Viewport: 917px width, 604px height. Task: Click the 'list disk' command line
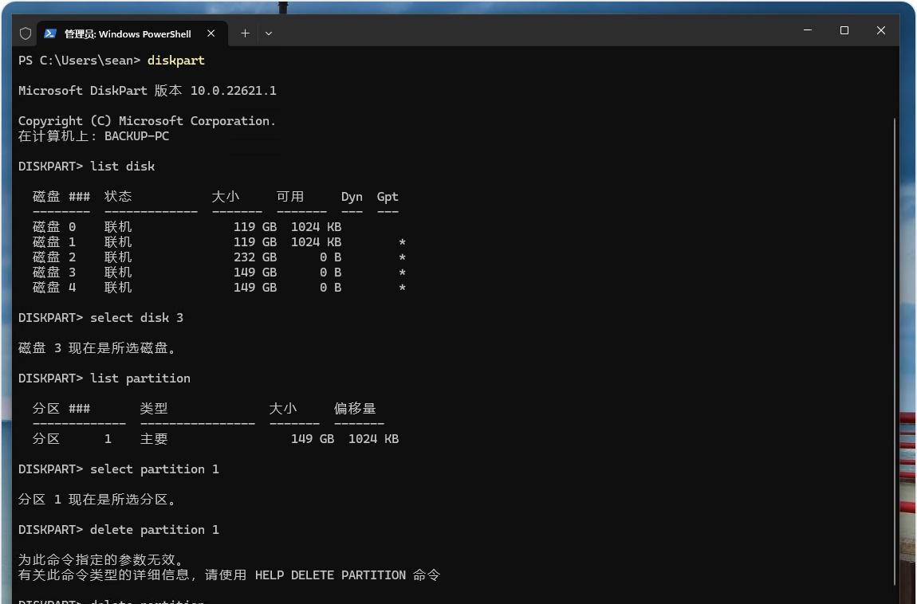pos(87,167)
